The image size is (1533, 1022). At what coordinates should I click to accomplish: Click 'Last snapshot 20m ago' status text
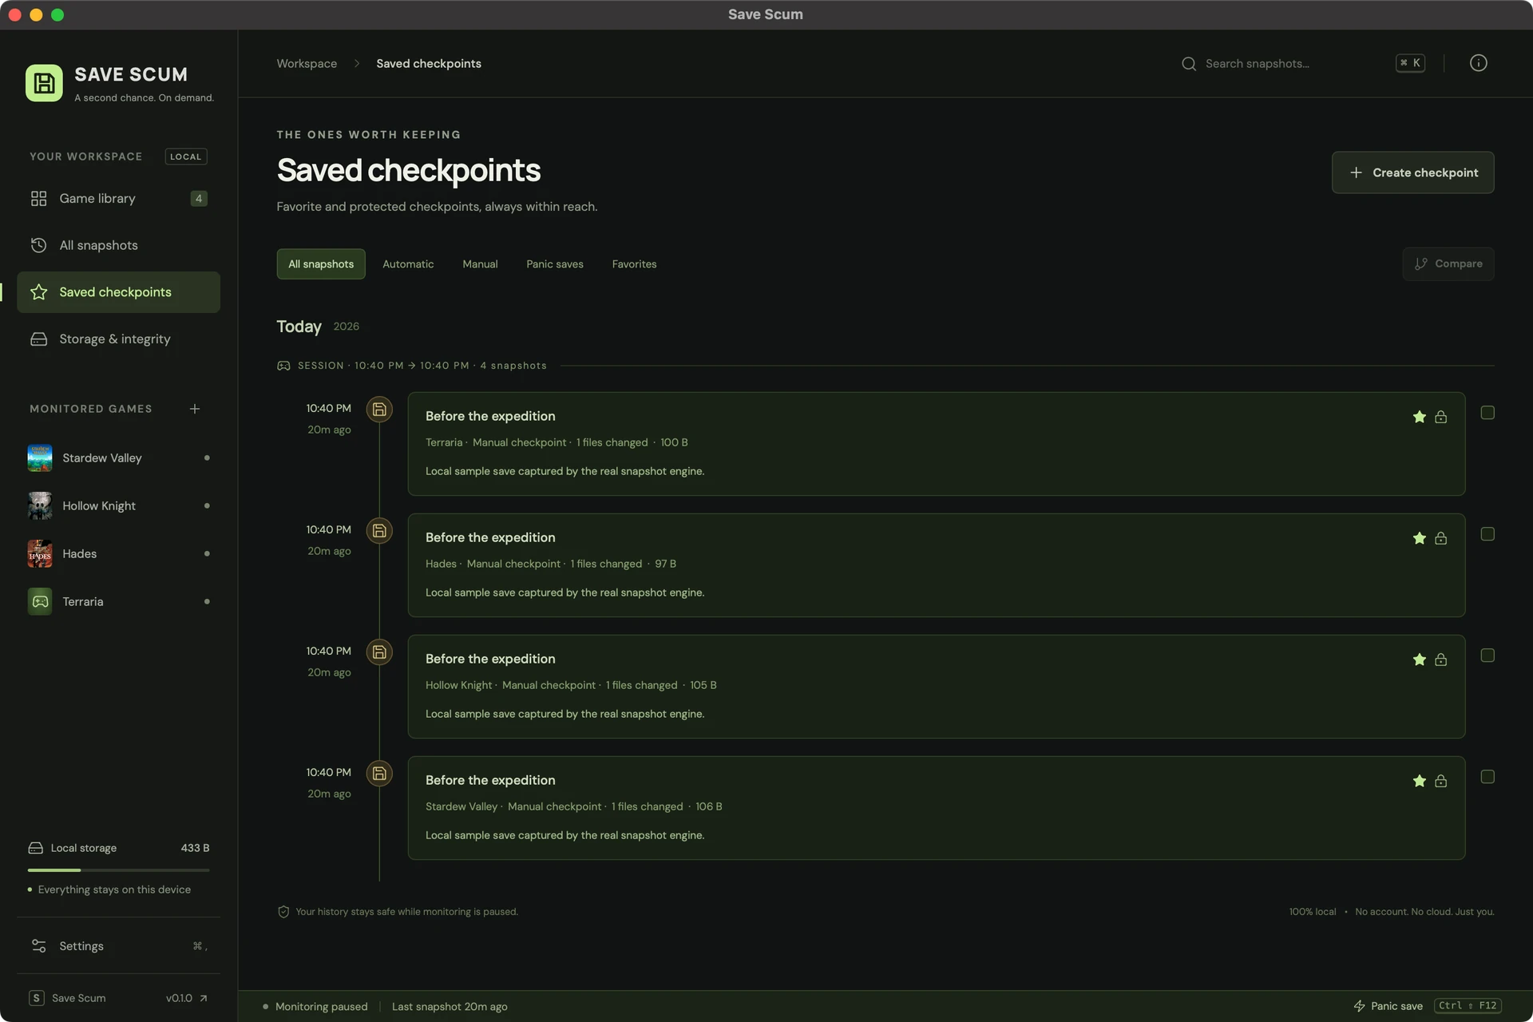(450, 1007)
